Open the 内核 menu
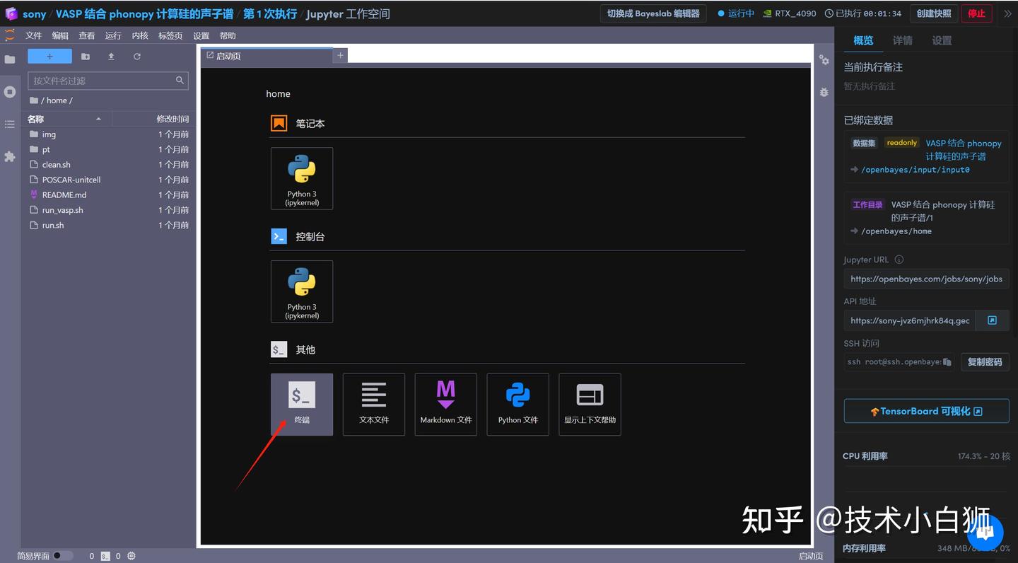 tap(139, 35)
